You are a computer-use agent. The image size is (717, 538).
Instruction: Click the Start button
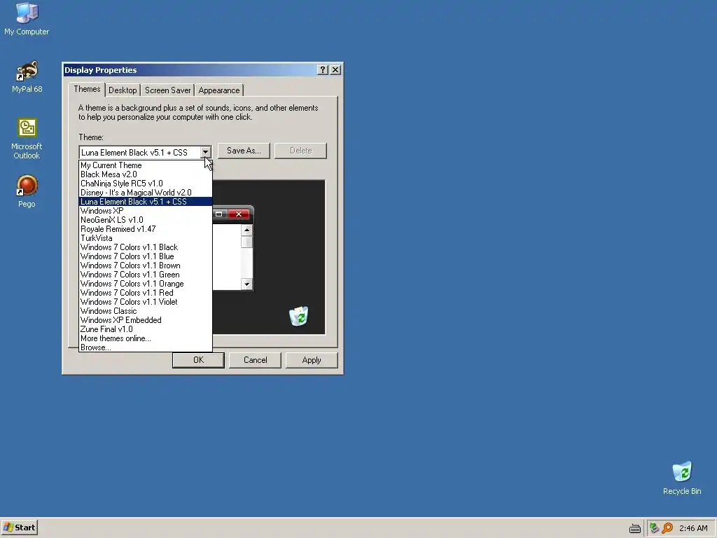pos(19,527)
